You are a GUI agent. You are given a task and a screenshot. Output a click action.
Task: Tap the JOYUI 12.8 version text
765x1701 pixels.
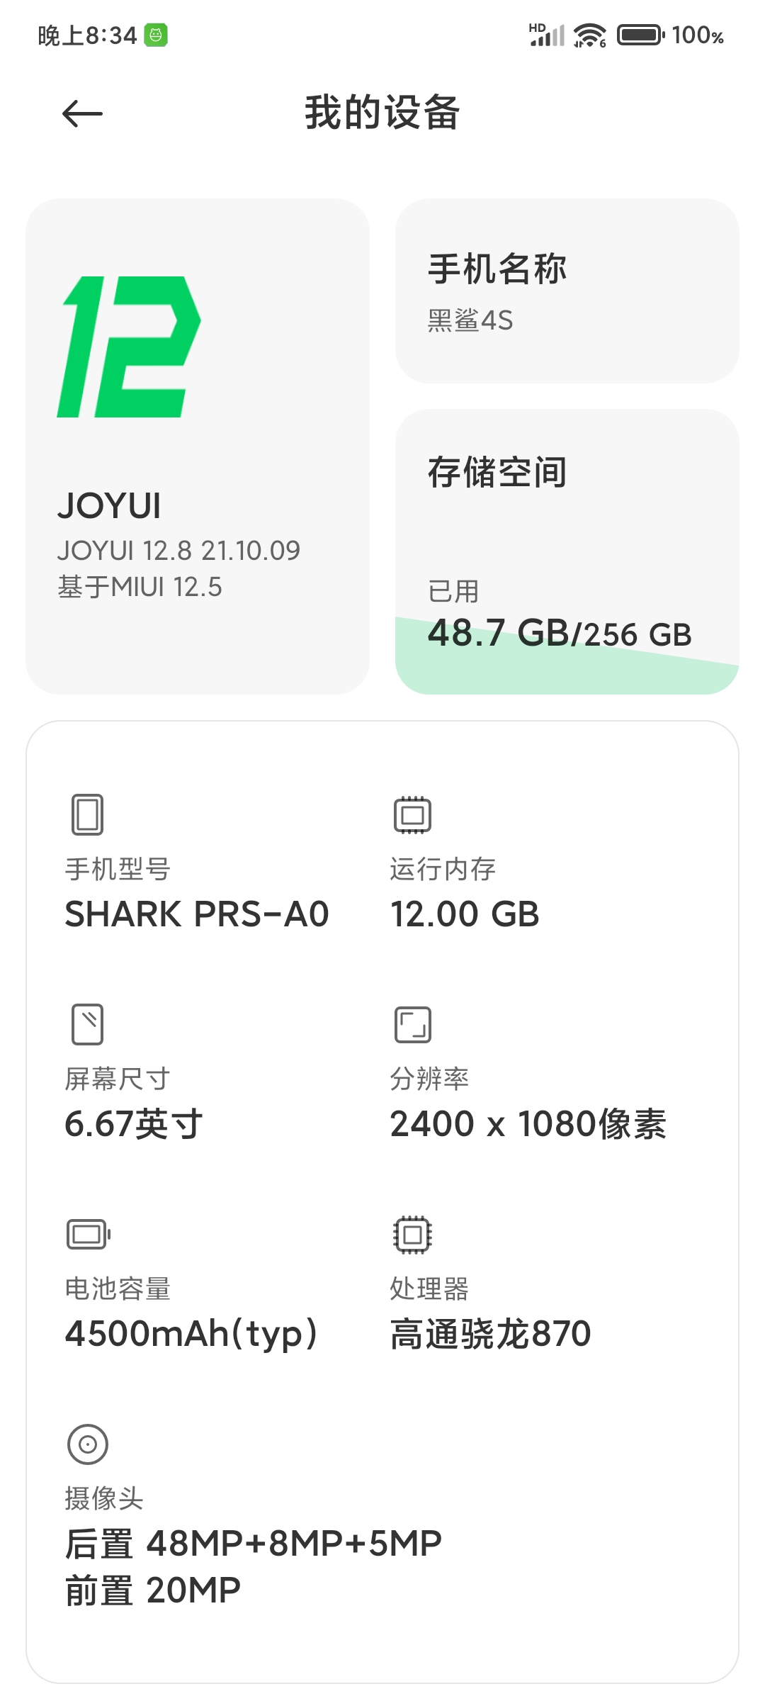coord(178,551)
